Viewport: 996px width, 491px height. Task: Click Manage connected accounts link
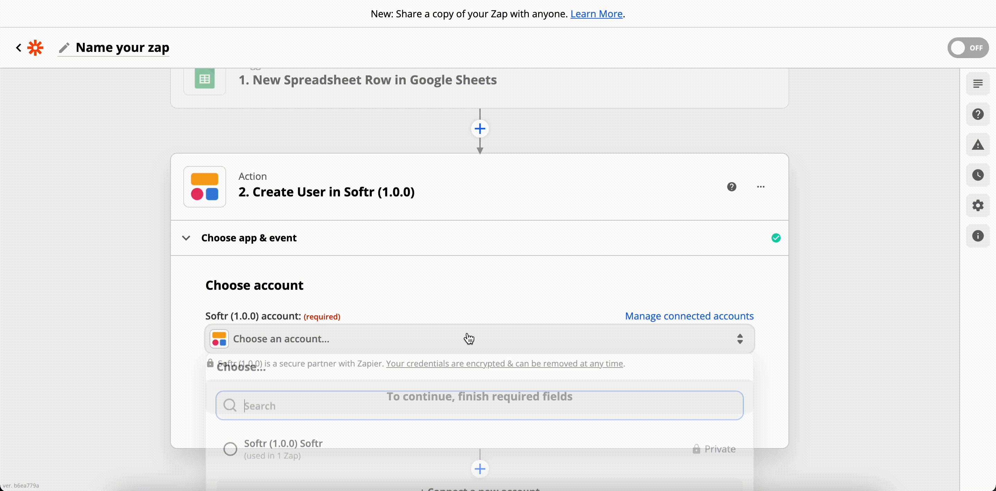click(689, 316)
